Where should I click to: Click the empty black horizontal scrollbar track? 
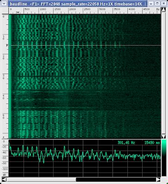116,179
